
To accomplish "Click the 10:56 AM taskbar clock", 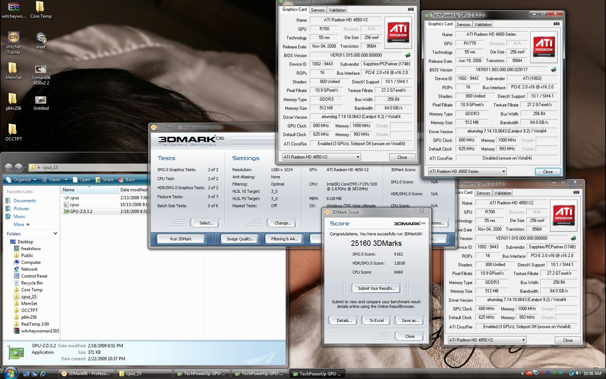I will (x=592, y=373).
